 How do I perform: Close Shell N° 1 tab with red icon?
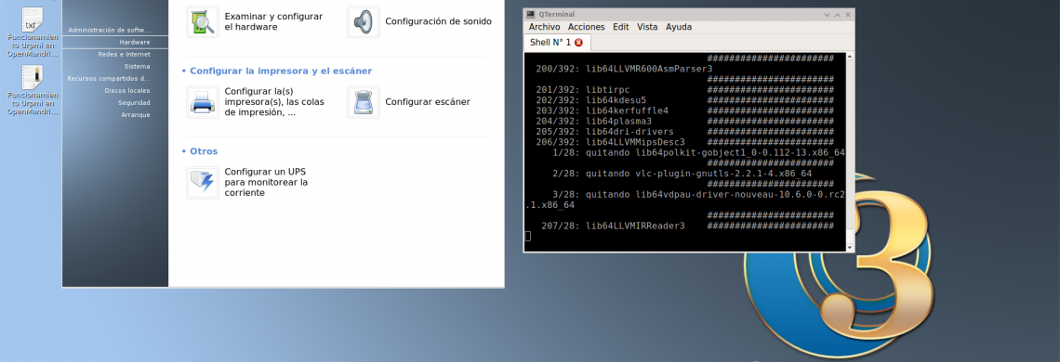pos(578,43)
